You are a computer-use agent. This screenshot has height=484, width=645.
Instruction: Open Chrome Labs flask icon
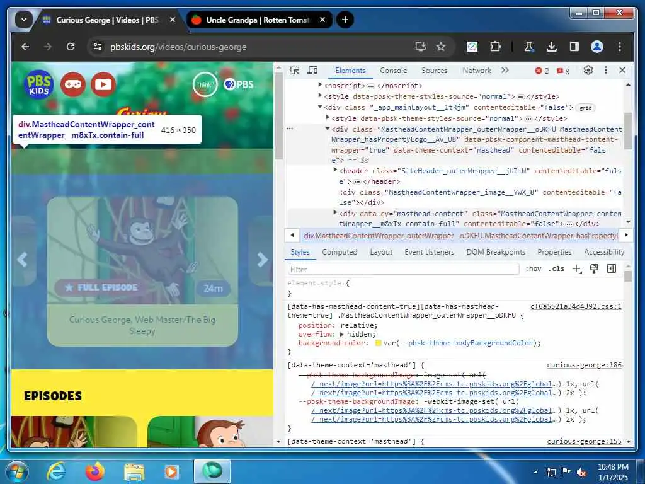click(x=529, y=47)
